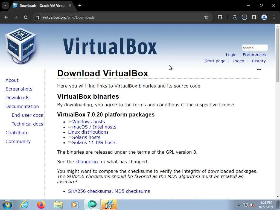Open the page History link
The height and width of the screenshot is (210, 280).
(x=259, y=61)
